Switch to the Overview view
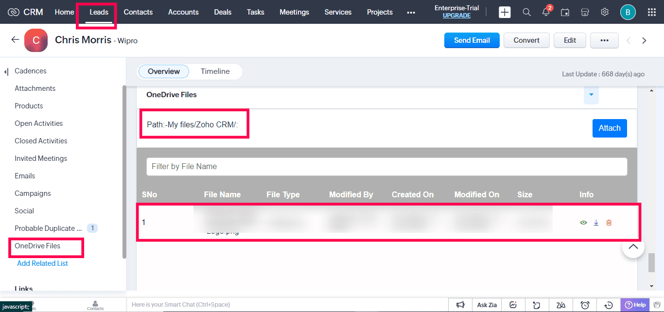The height and width of the screenshot is (312, 664). (164, 71)
